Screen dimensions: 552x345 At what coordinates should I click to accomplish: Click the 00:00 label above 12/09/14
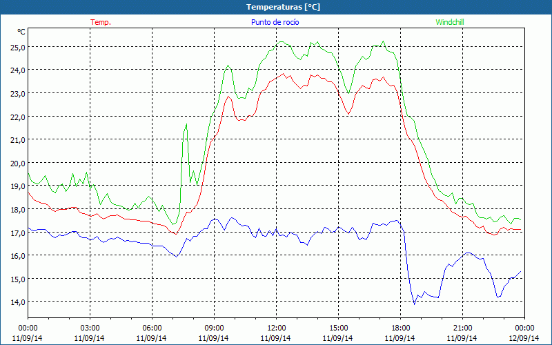pos(524,328)
